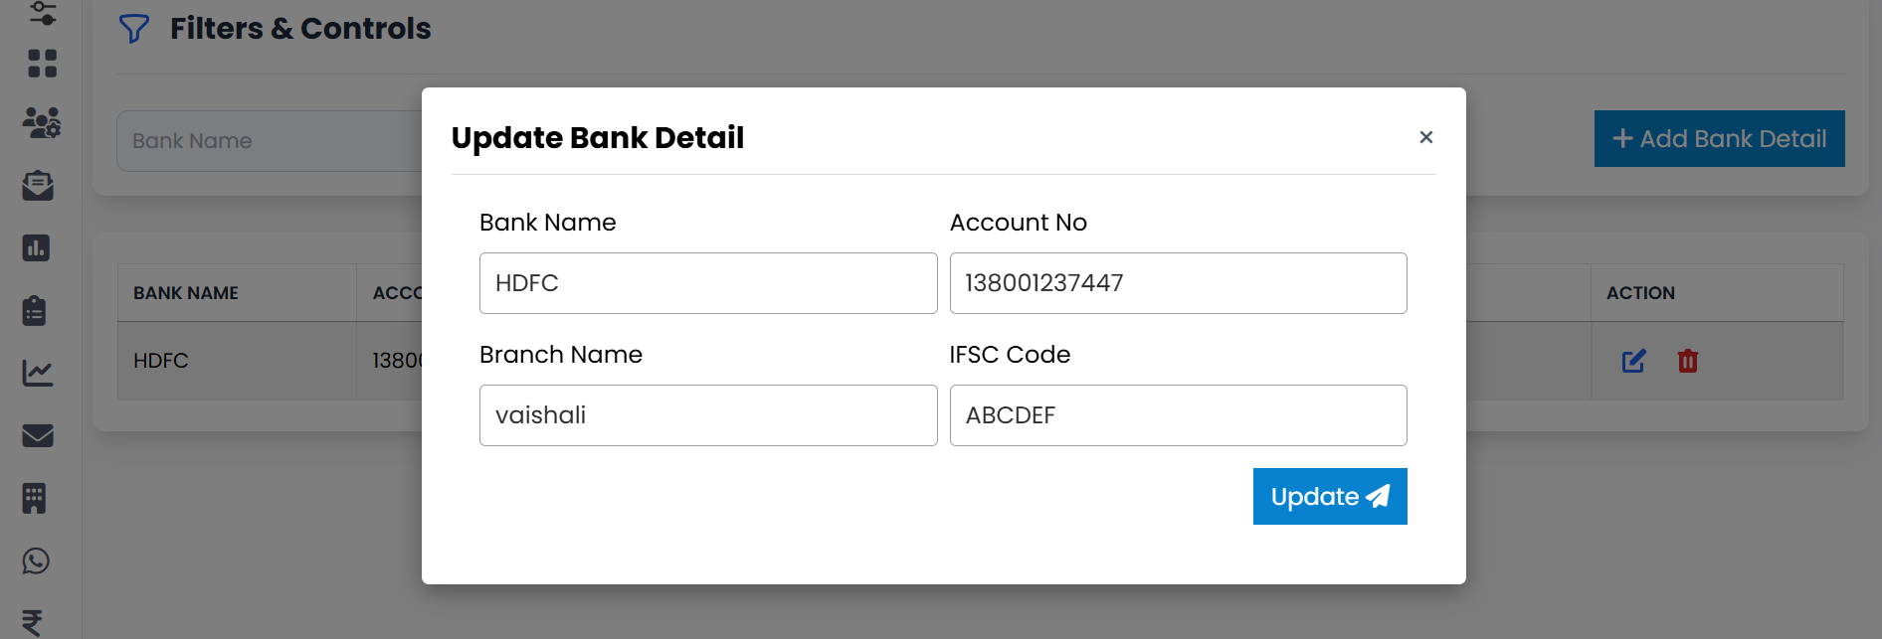The height and width of the screenshot is (639, 1882).
Task: Select the building sidebar icon
Action: [35, 498]
